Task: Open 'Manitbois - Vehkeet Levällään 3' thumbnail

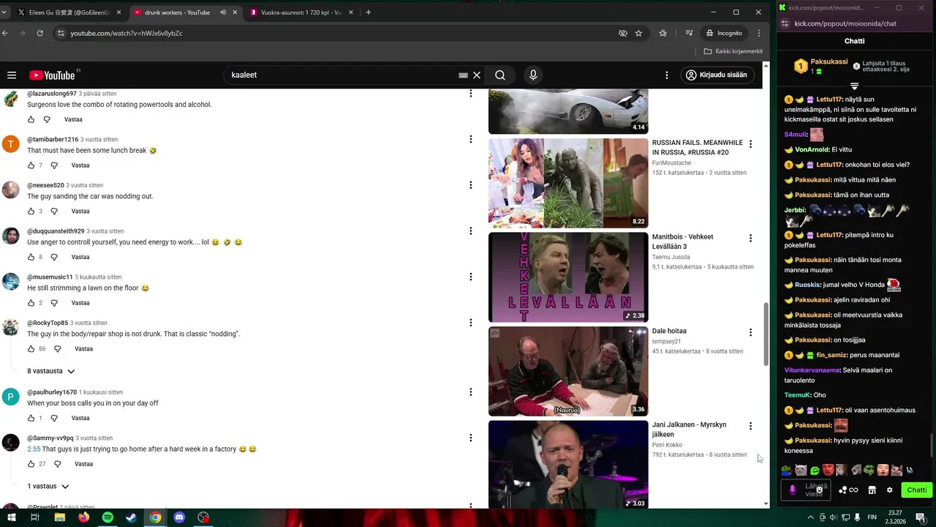Action: [x=568, y=277]
